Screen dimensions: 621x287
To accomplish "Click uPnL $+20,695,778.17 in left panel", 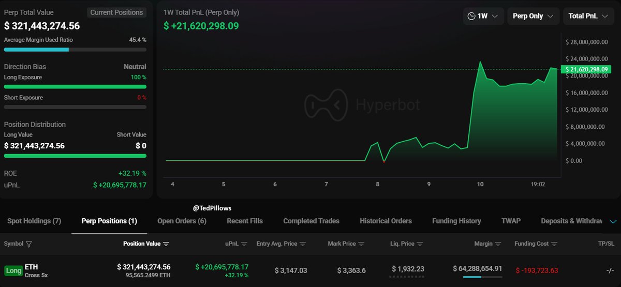I will pos(120,185).
